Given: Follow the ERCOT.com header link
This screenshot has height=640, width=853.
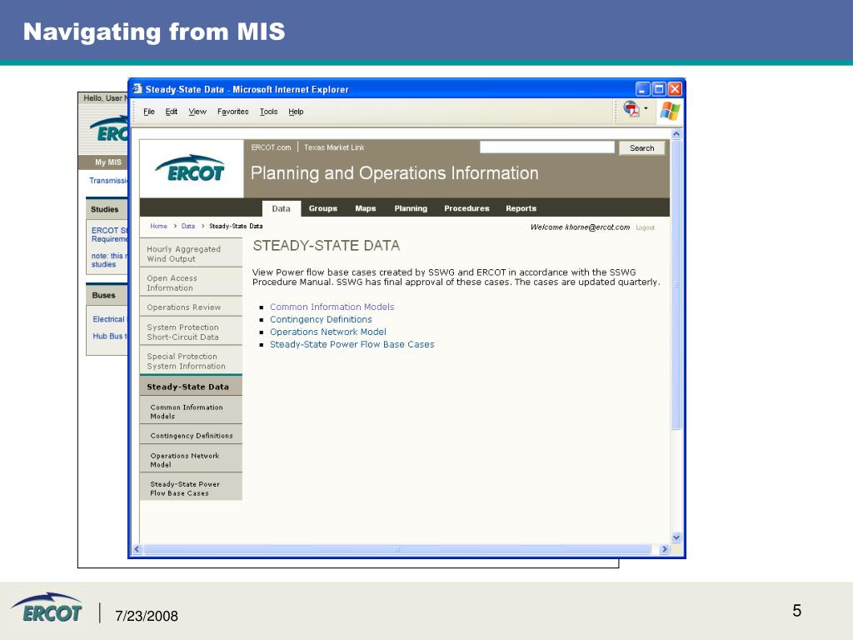Looking at the screenshot, I should point(271,147).
